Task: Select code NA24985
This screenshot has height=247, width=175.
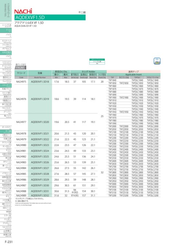Action: [x=21, y=174]
